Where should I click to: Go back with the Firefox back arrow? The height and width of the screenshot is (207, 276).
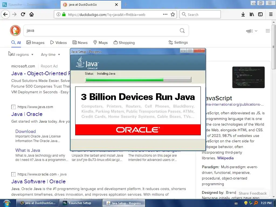(5, 15)
